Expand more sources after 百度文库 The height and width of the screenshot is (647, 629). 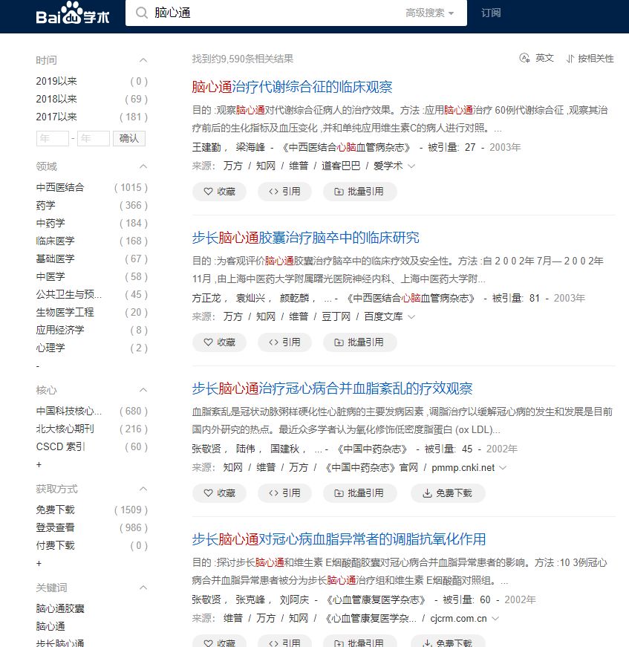(411, 317)
